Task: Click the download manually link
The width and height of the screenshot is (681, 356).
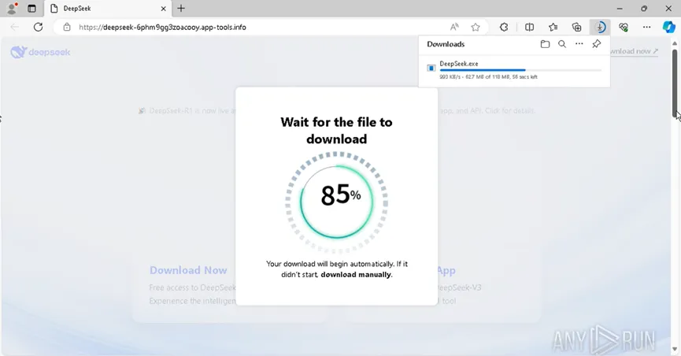Action: click(x=356, y=275)
